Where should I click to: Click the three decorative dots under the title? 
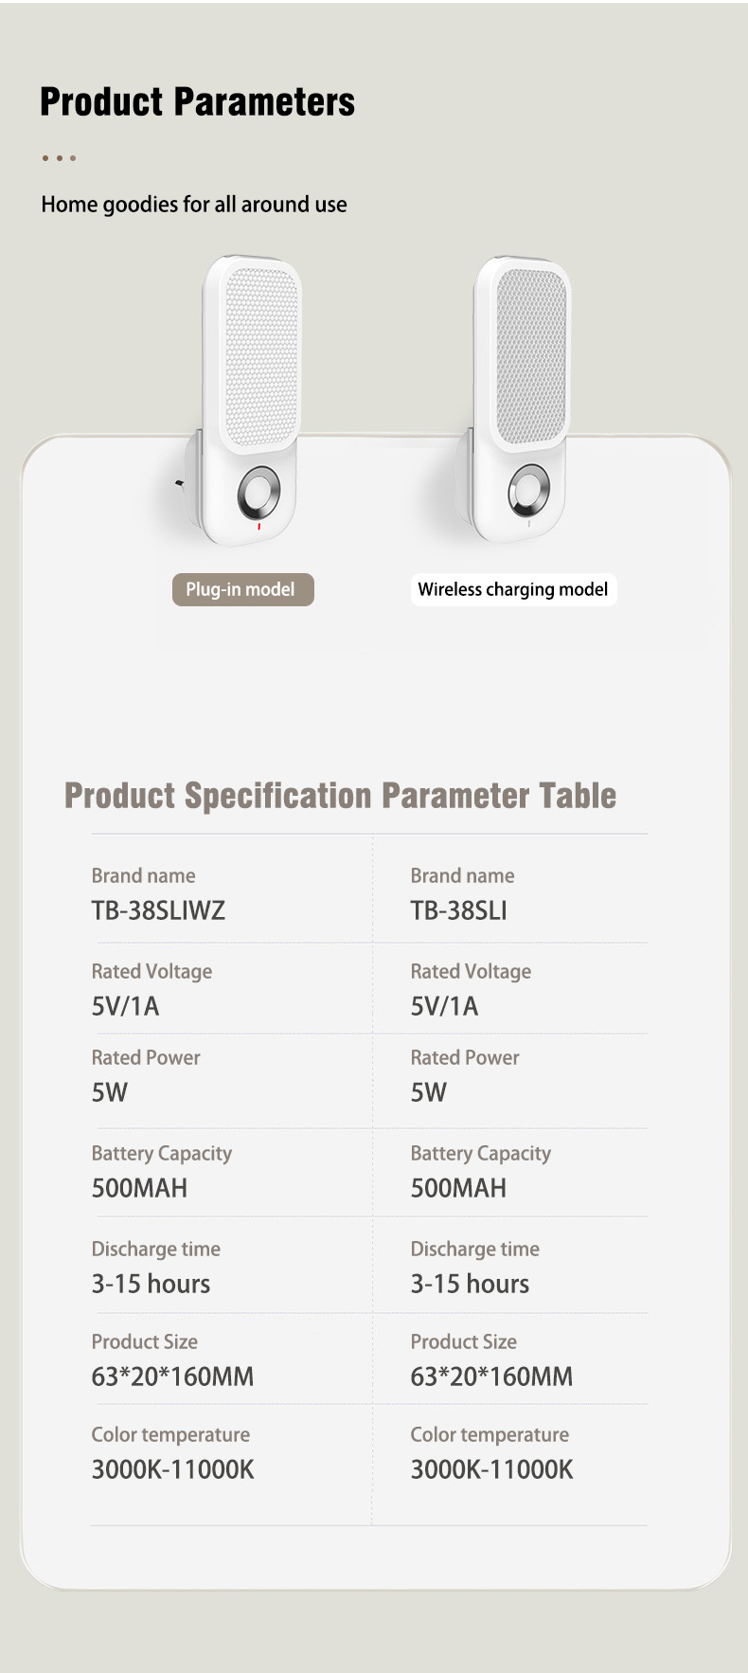(59, 158)
